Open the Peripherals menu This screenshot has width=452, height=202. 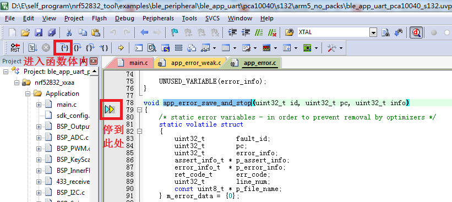[x=158, y=18]
